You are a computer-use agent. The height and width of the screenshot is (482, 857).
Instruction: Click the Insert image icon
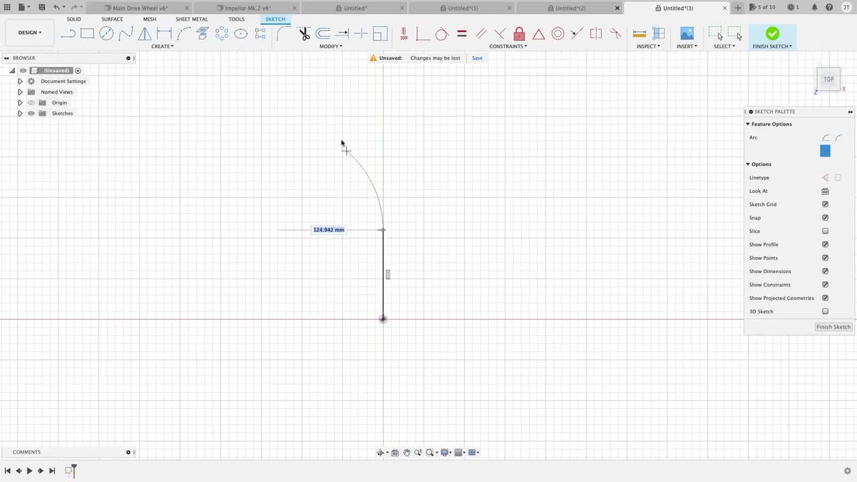click(x=687, y=33)
